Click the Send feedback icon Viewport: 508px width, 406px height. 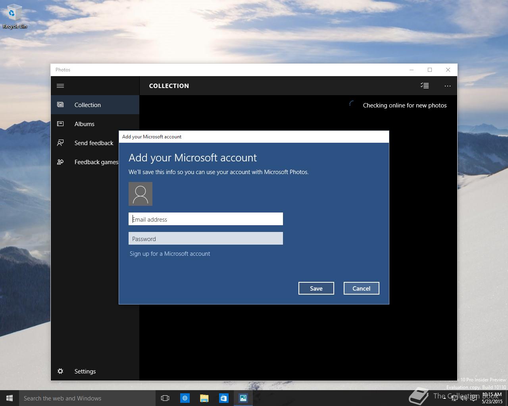pos(60,143)
